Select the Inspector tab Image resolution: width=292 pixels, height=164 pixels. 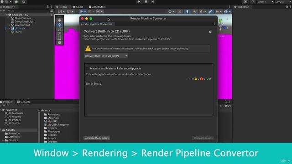point(241,7)
